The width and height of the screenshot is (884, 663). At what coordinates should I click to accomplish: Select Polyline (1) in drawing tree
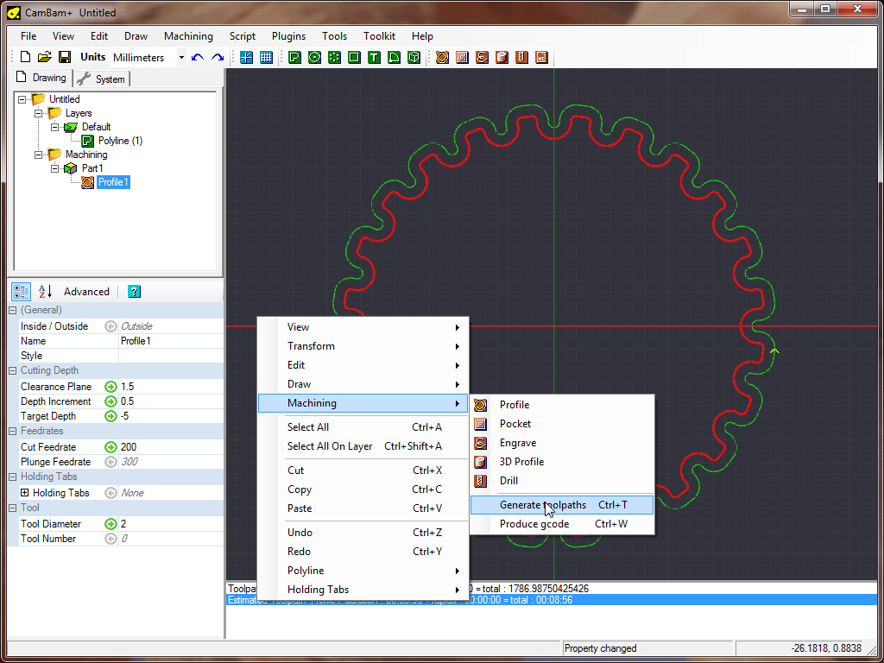click(x=120, y=141)
